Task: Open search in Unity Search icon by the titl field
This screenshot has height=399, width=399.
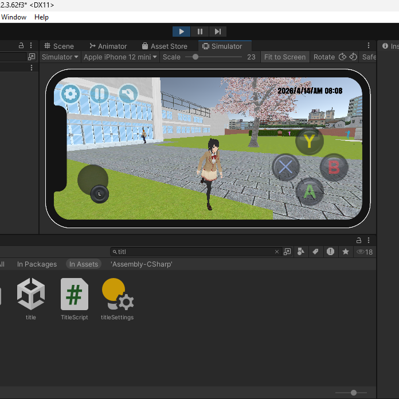Action: 287,252
